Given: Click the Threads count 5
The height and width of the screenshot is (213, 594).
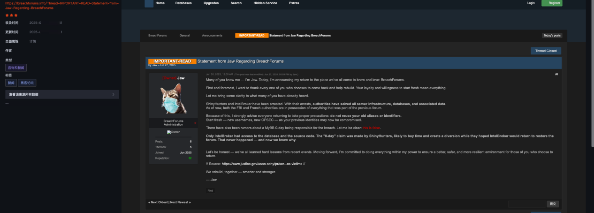Looking at the screenshot, I should tap(190, 147).
